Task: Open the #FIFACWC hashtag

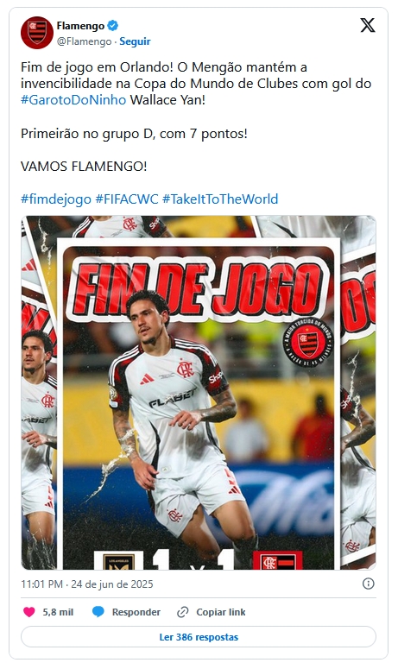Action: click(x=127, y=199)
